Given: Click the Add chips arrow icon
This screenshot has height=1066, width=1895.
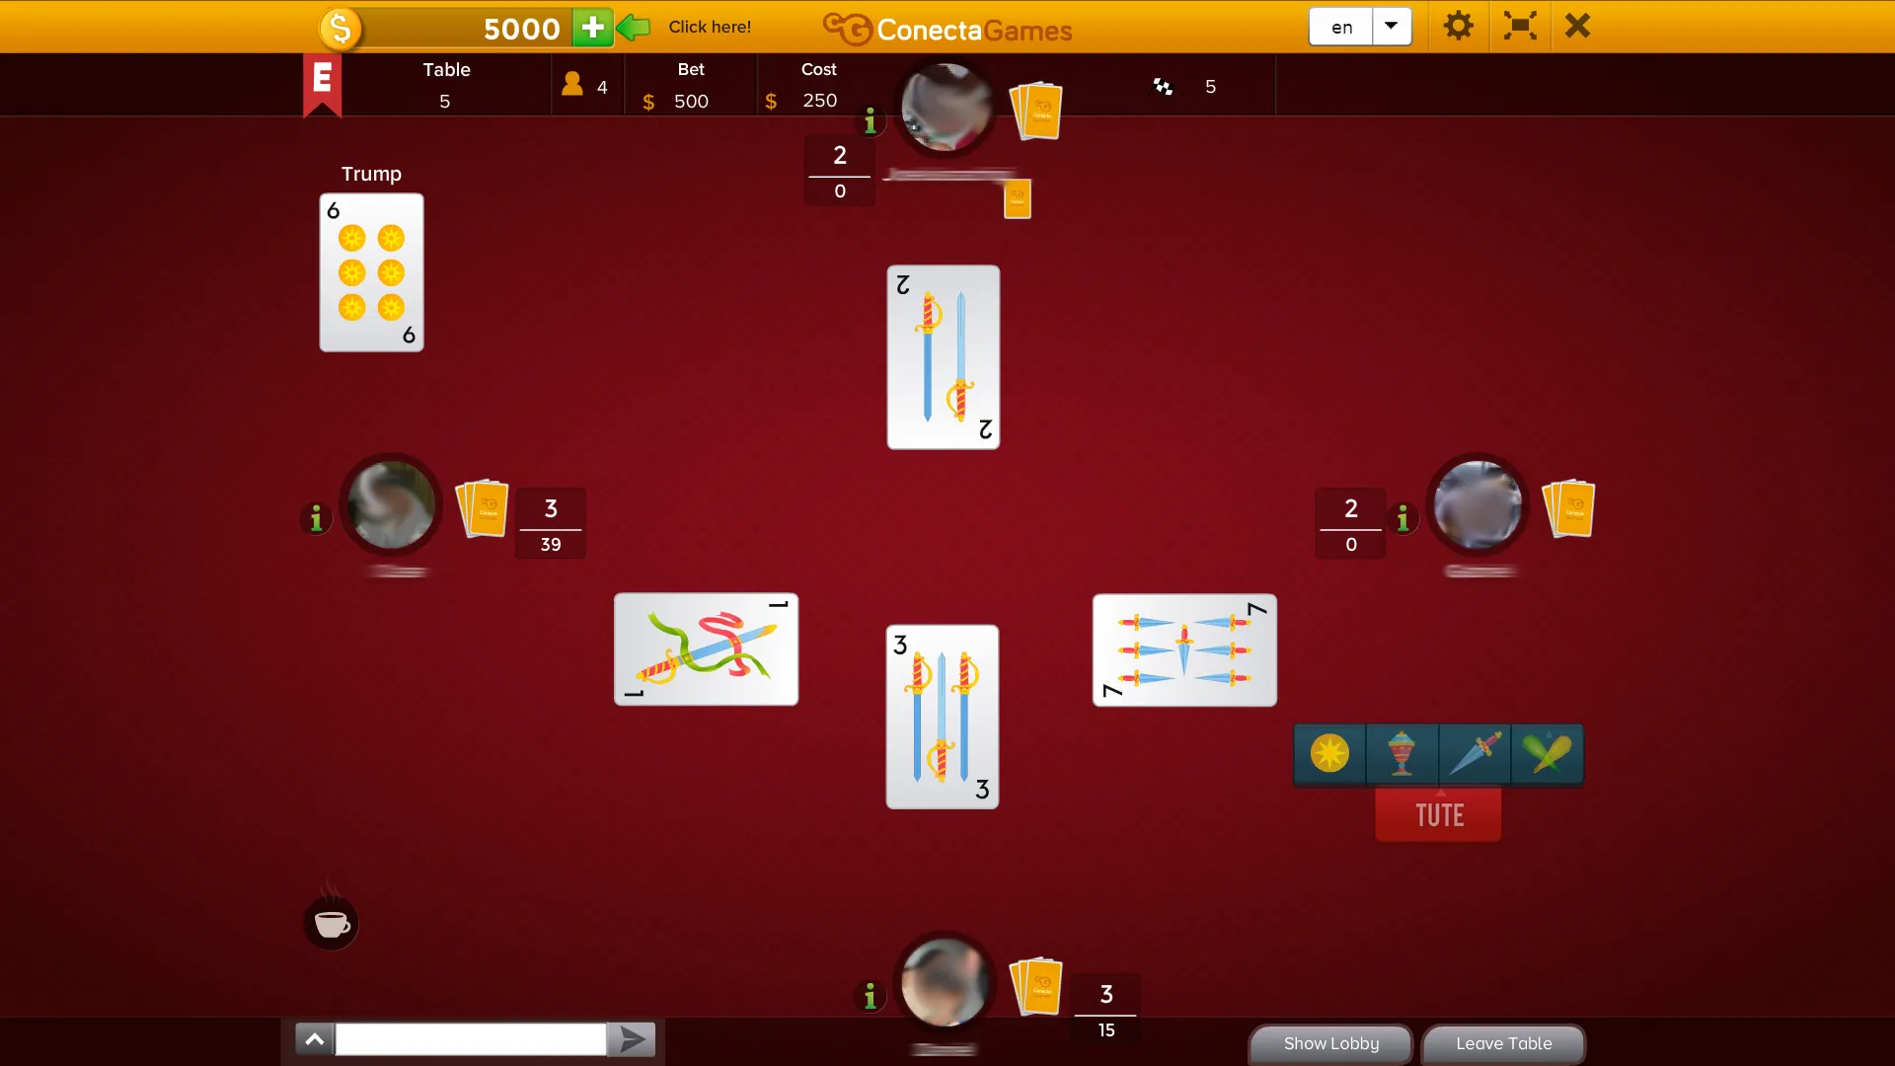Looking at the screenshot, I should tap(632, 26).
